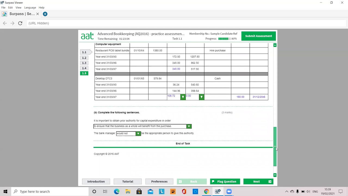Switch to Surpass Viewer taskbar icon
Image resolution: width=348 pixels, height=196 pixels.
(x=217, y=191)
